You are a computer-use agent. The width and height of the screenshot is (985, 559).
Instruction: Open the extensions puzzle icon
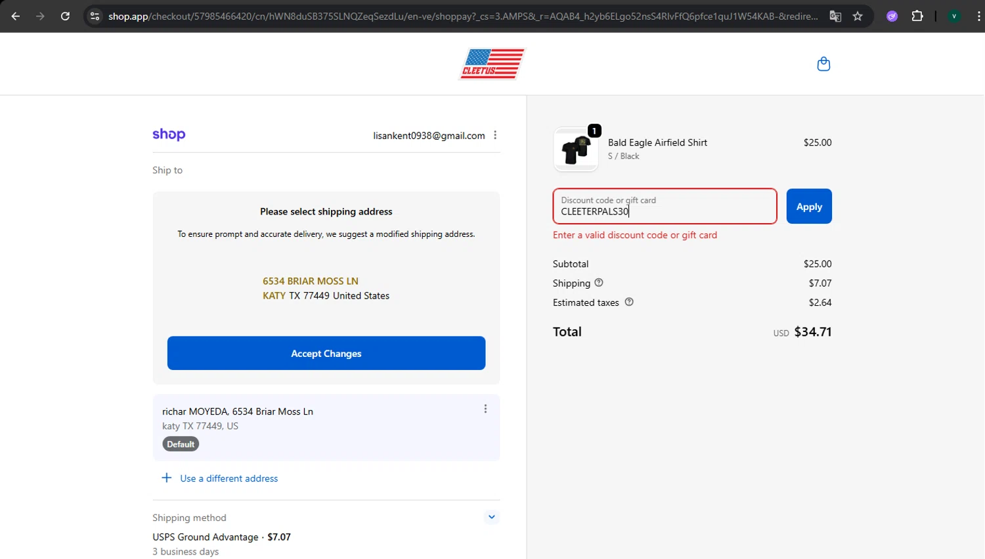917,16
